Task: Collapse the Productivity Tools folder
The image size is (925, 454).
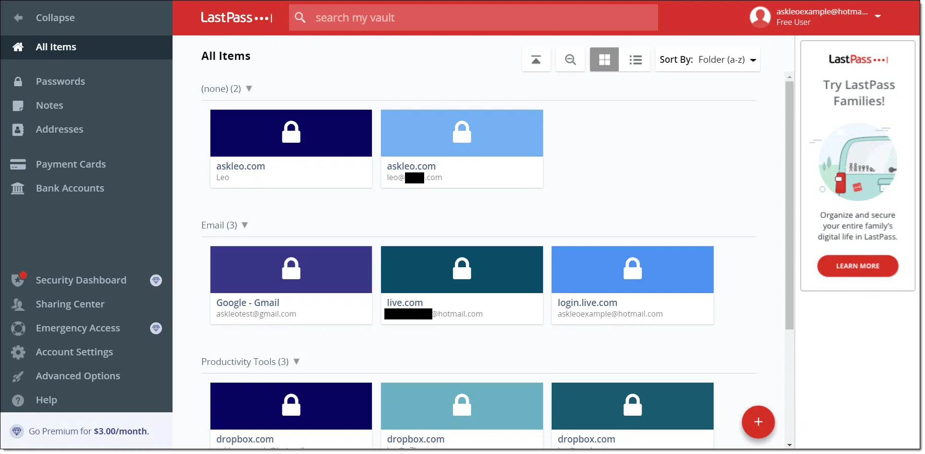Action: pyautogui.click(x=296, y=361)
